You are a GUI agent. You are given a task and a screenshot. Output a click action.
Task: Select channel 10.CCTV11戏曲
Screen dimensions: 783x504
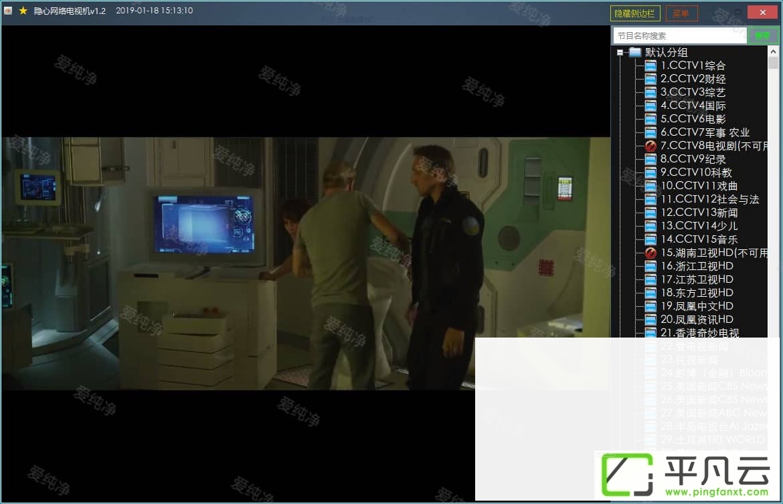click(699, 186)
